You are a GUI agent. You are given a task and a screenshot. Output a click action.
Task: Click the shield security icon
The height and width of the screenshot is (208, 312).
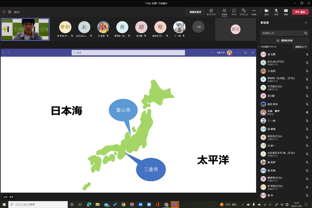click(x=4, y=12)
